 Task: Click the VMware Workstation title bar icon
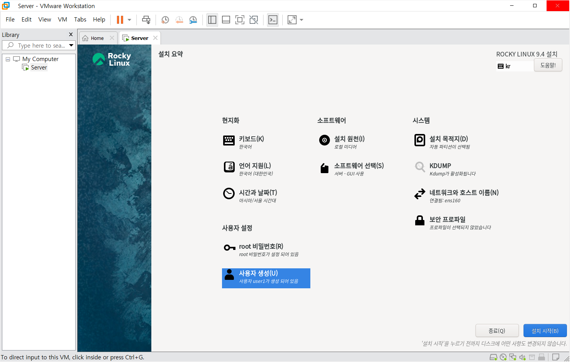[6, 6]
